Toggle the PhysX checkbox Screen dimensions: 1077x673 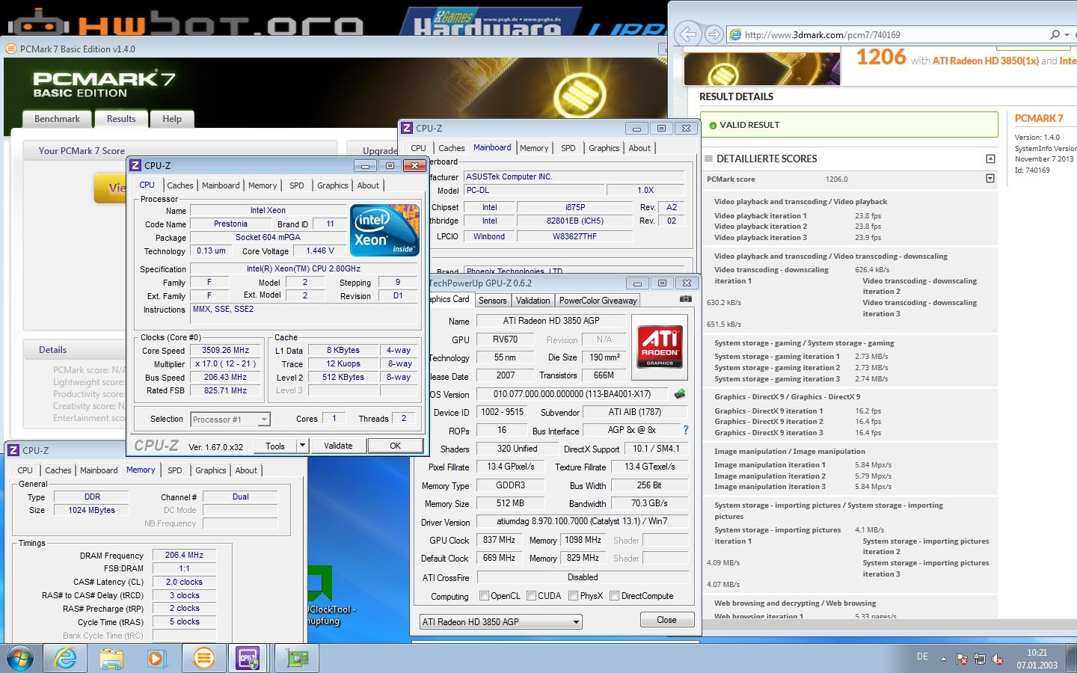(x=573, y=596)
